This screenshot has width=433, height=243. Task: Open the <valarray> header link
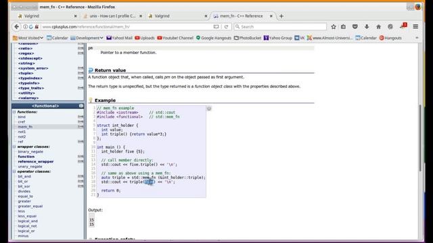[28, 98]
